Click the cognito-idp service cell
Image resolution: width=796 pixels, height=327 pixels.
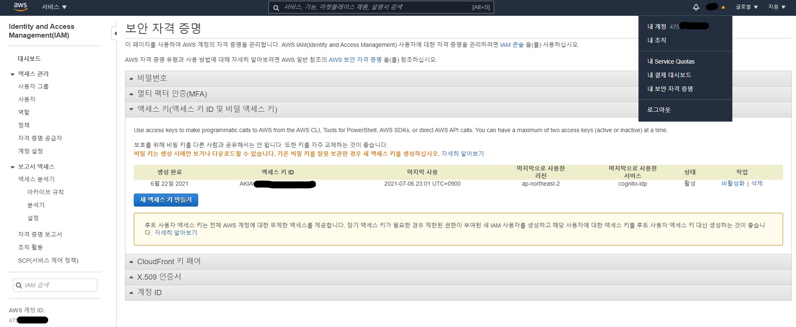pos(633,184)
